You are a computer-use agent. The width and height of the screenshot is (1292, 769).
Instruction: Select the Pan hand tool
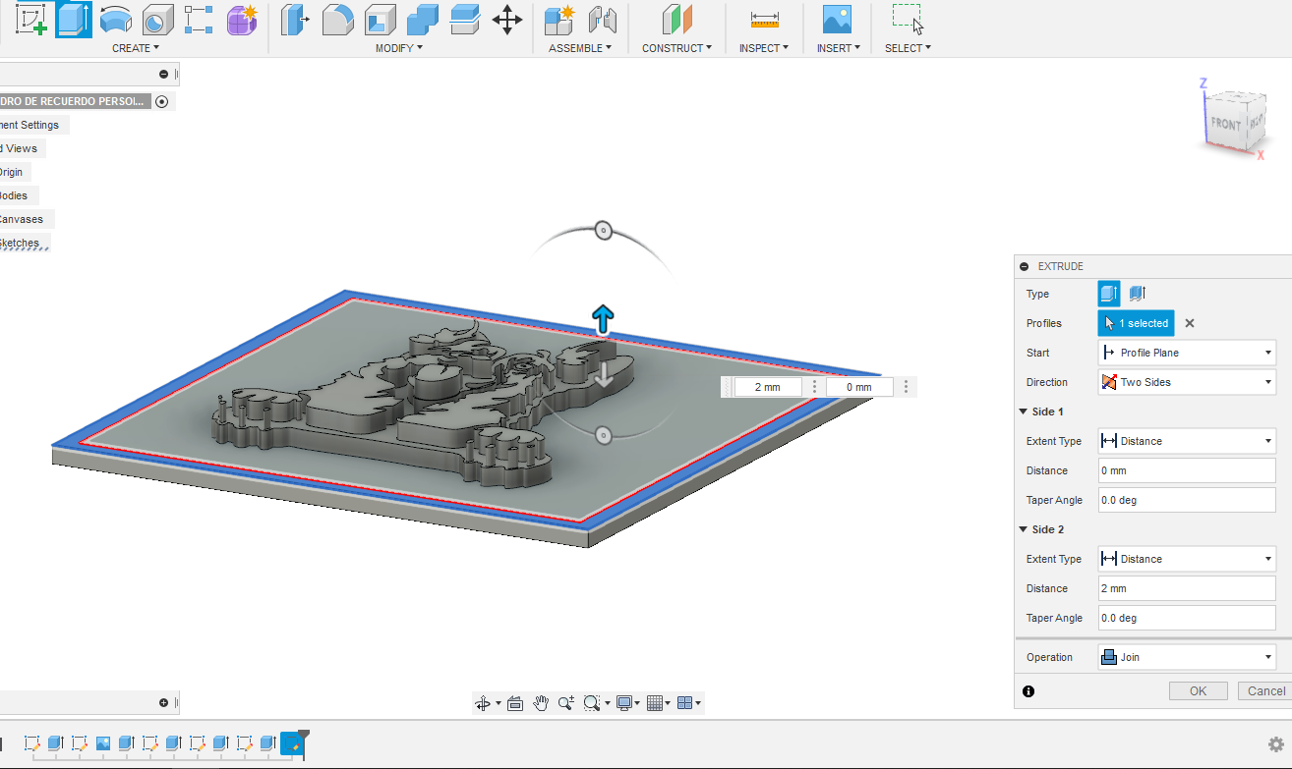click(x=540, y=703)
